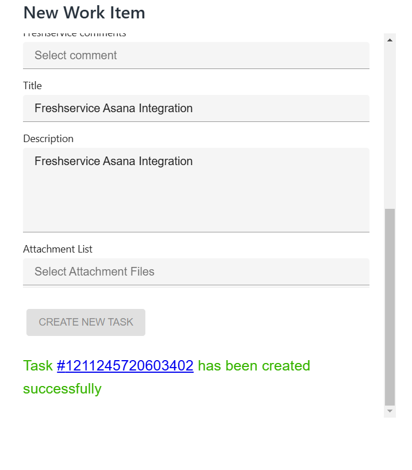The height and width of the screenshot is (470, 412).
Task: Open the Select Attachment Files dropdown
Action: coord(195,272)
